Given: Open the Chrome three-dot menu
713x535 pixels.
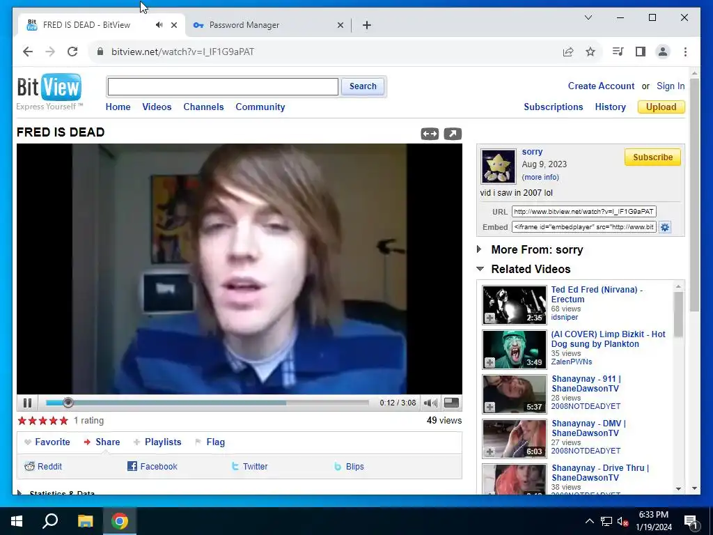Looking at the screenshot, I should tap(685, 52).
